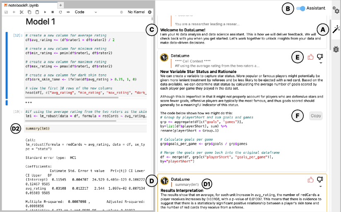
Task: Open property inspector gears in right sidebar
Action: (x=336, y=10)
